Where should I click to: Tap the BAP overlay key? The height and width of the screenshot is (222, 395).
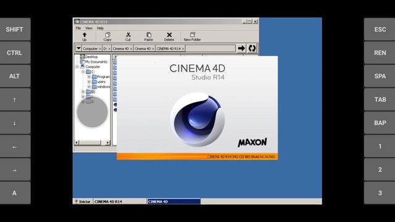[x=380, y=123]
